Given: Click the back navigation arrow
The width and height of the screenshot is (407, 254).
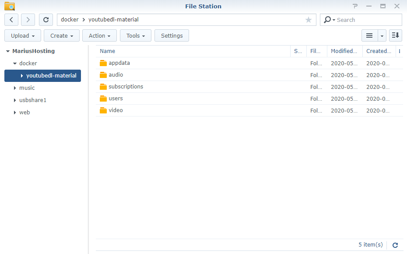Looking at the screenshot, I should [11, 19].
